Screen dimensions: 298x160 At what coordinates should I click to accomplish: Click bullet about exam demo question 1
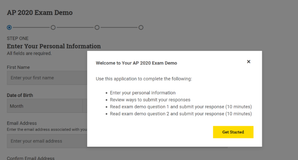[181, 107]
